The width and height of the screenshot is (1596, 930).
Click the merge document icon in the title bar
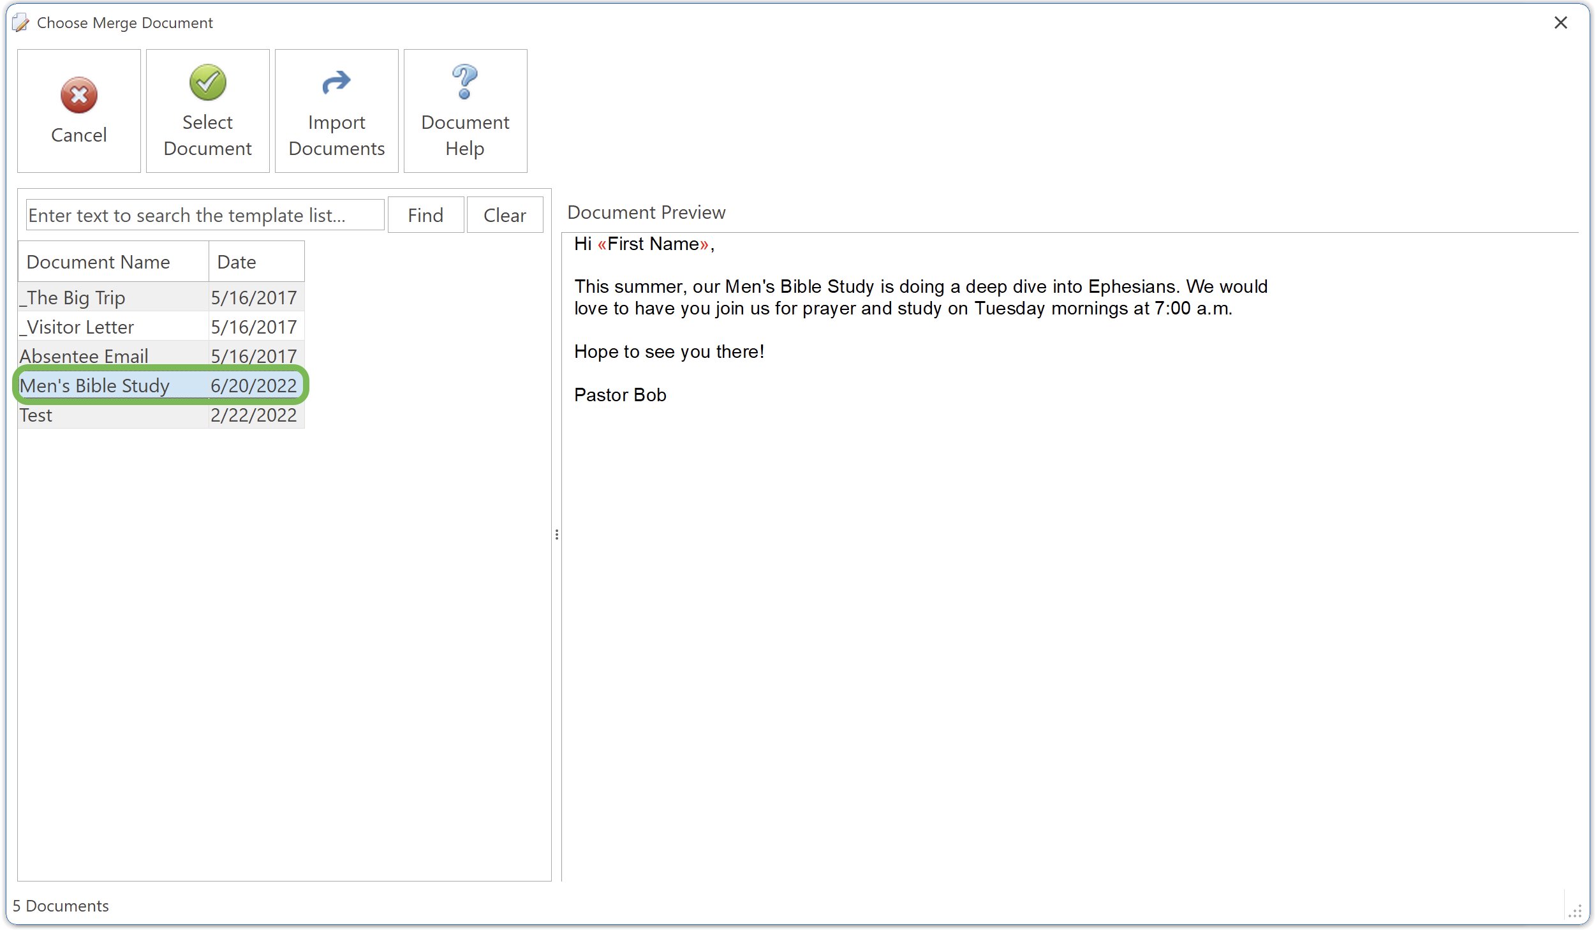(x=20, y=22)
